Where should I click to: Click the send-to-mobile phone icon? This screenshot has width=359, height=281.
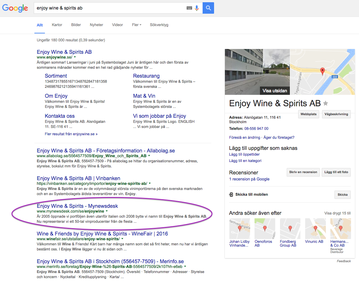pos(231,194)
